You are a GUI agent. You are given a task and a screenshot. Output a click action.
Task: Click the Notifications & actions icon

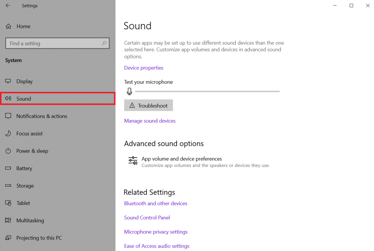click(x=8, y=116)
